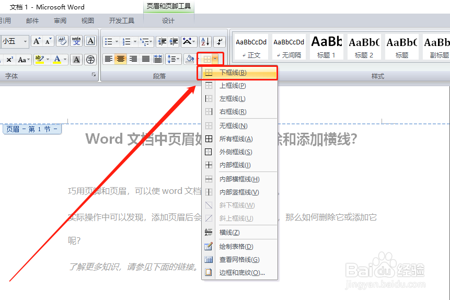Screen dimensions: 450x300
Task: Click the Asian Layout icon
Action: click(x=187, y=42)
